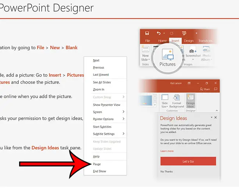The width and height of the screenshot is (239, 193).
Task: Pause the slideshow from the menu
Action: 97,164
